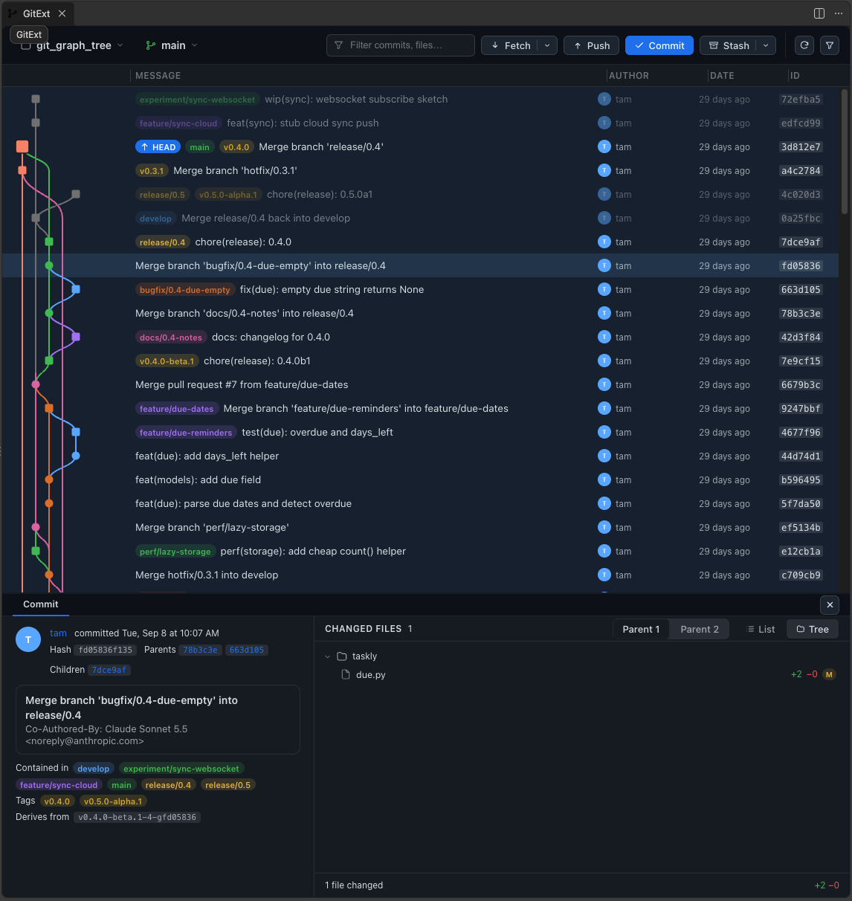Open due.py in changed files
This screenshot has width=852, height=901.
point(371,675)
